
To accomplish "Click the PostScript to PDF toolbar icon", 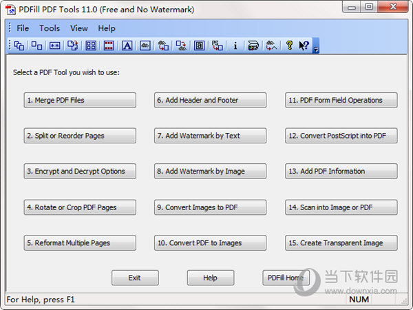I will tap(218, 45).
